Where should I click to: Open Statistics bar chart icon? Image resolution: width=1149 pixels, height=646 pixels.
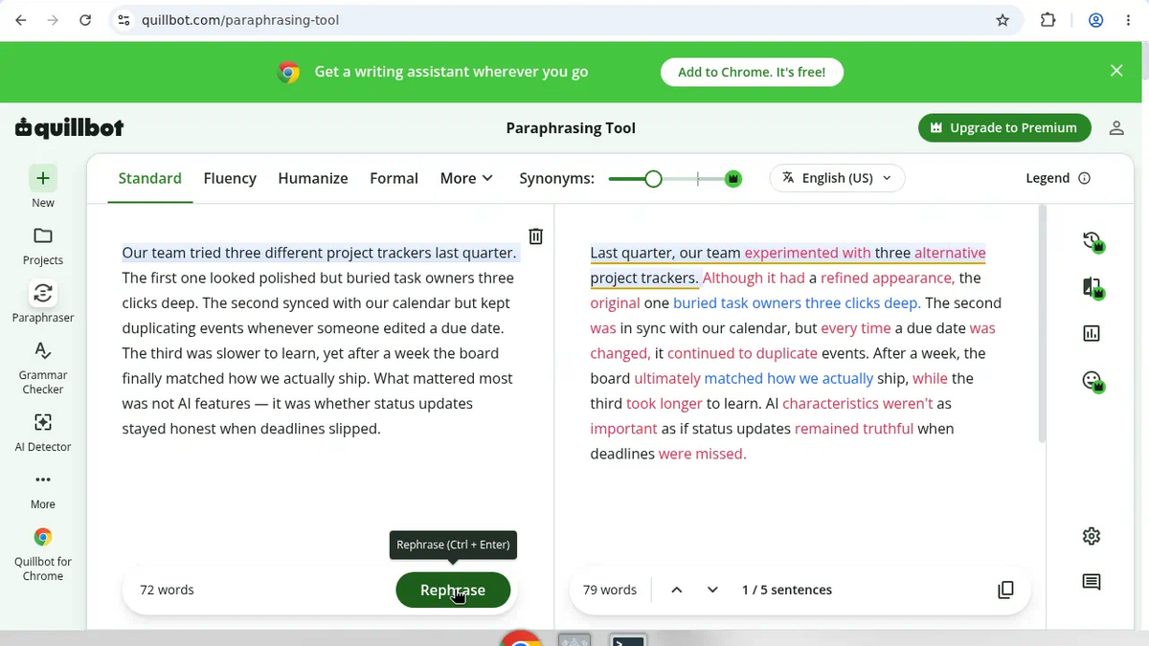(1092, 333)
